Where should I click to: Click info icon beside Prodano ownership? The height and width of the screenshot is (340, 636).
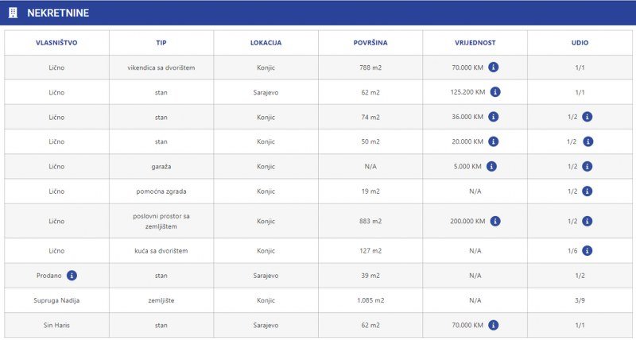pyautogui.click(x=72, y=276)
